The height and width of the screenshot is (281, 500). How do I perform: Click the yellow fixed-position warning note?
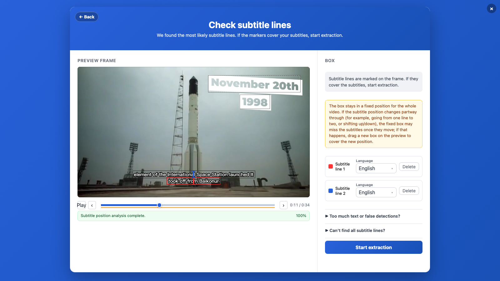point(374,124)
